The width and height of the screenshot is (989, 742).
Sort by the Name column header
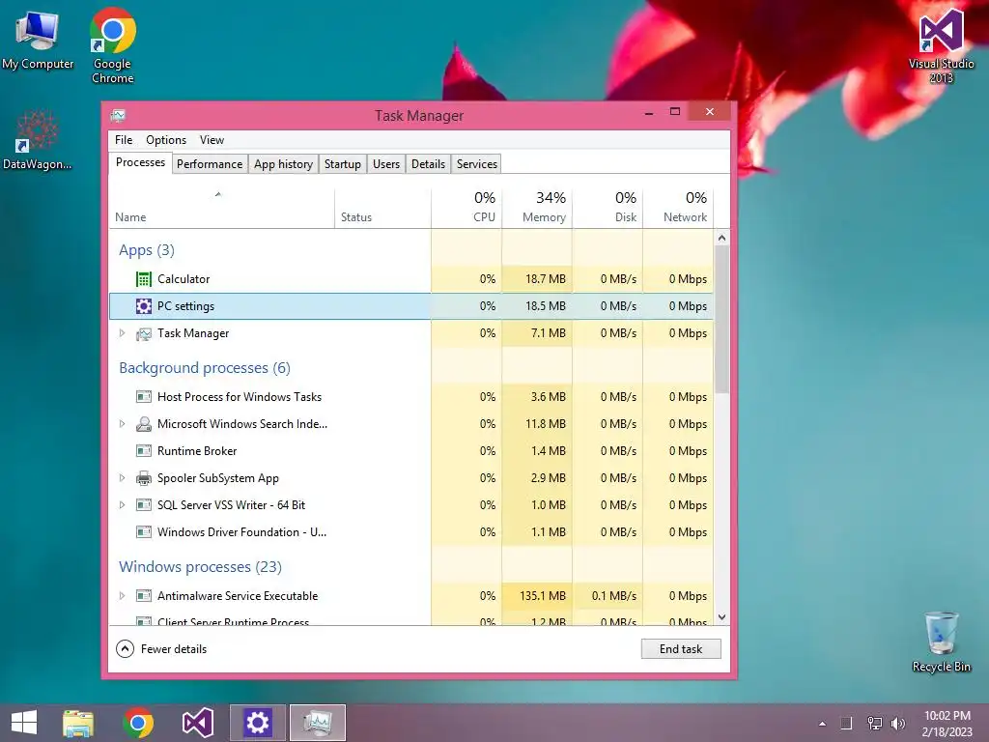pos(221,209)
